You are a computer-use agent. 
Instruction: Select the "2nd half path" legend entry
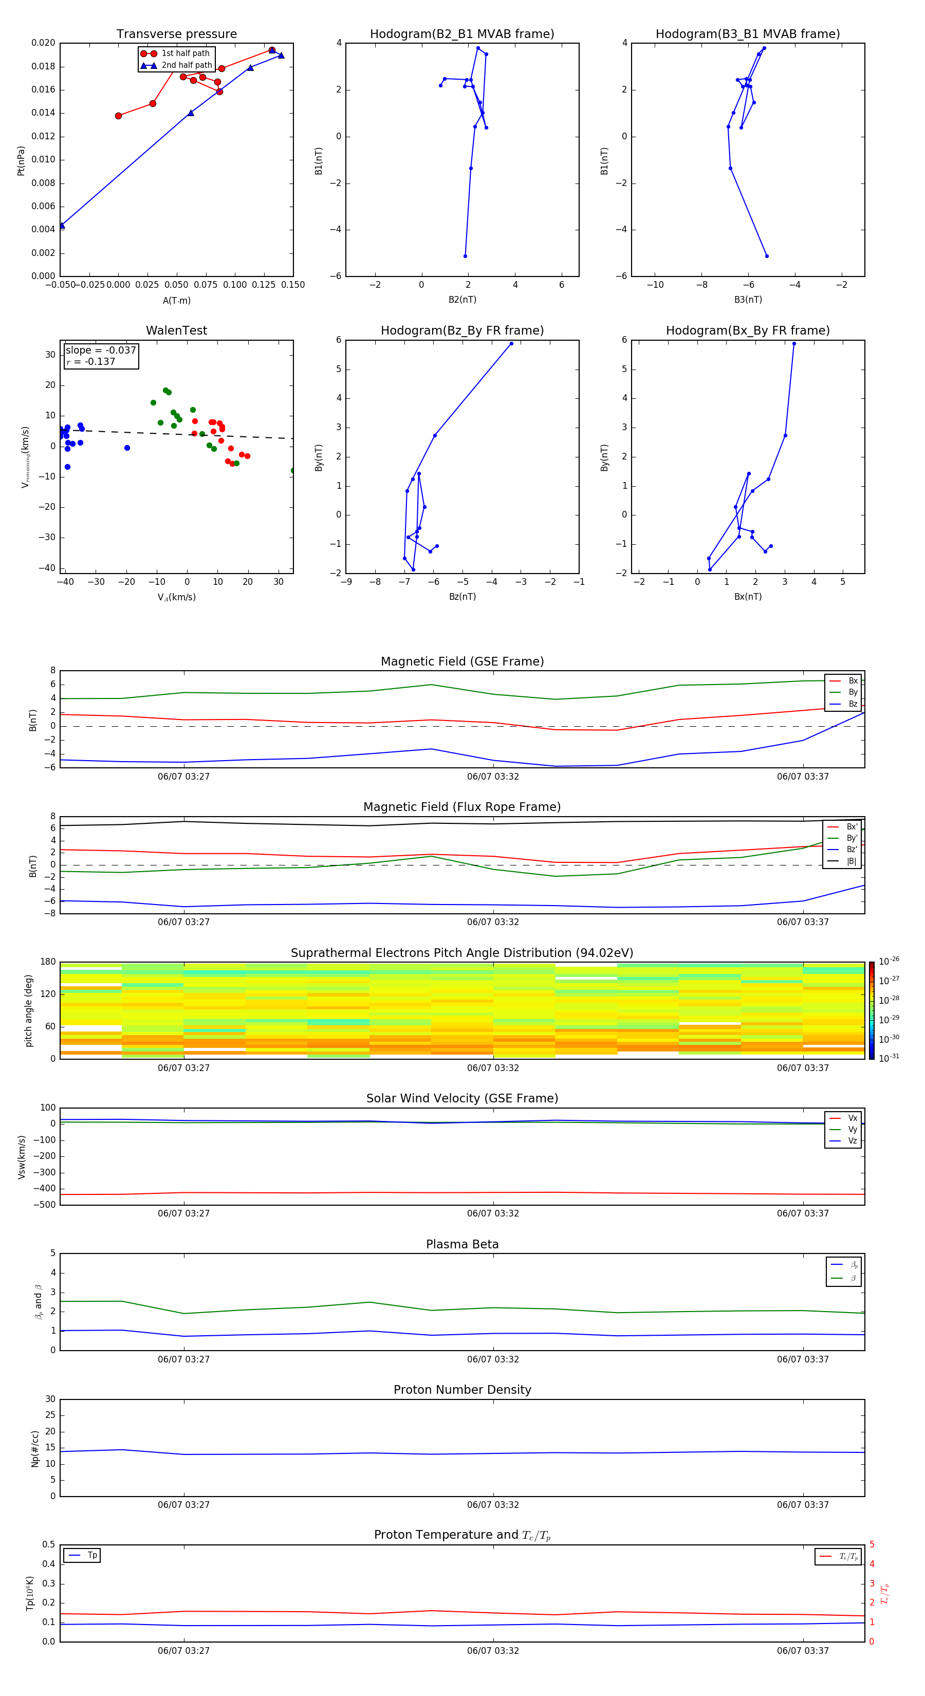[176, 65]
